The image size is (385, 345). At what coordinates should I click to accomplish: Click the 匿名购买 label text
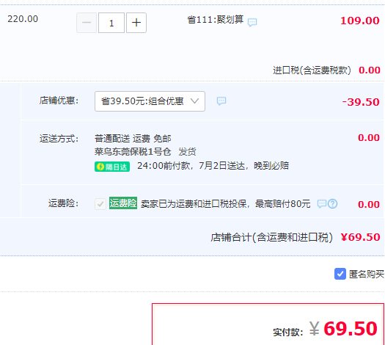(x=367, y=274)
